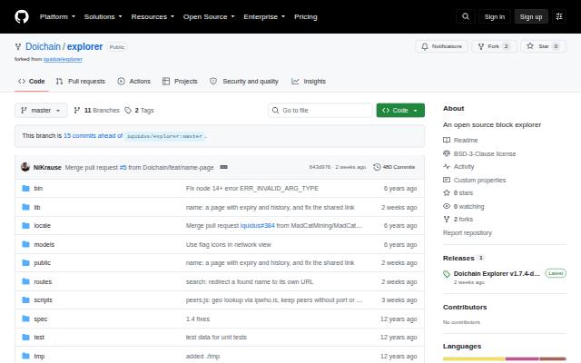
Task: Switch to the Insights tab
Action: [x=309, y=81]
